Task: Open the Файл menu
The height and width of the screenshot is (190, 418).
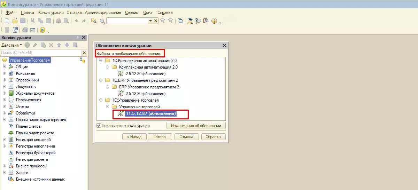Action: (10, 13)
